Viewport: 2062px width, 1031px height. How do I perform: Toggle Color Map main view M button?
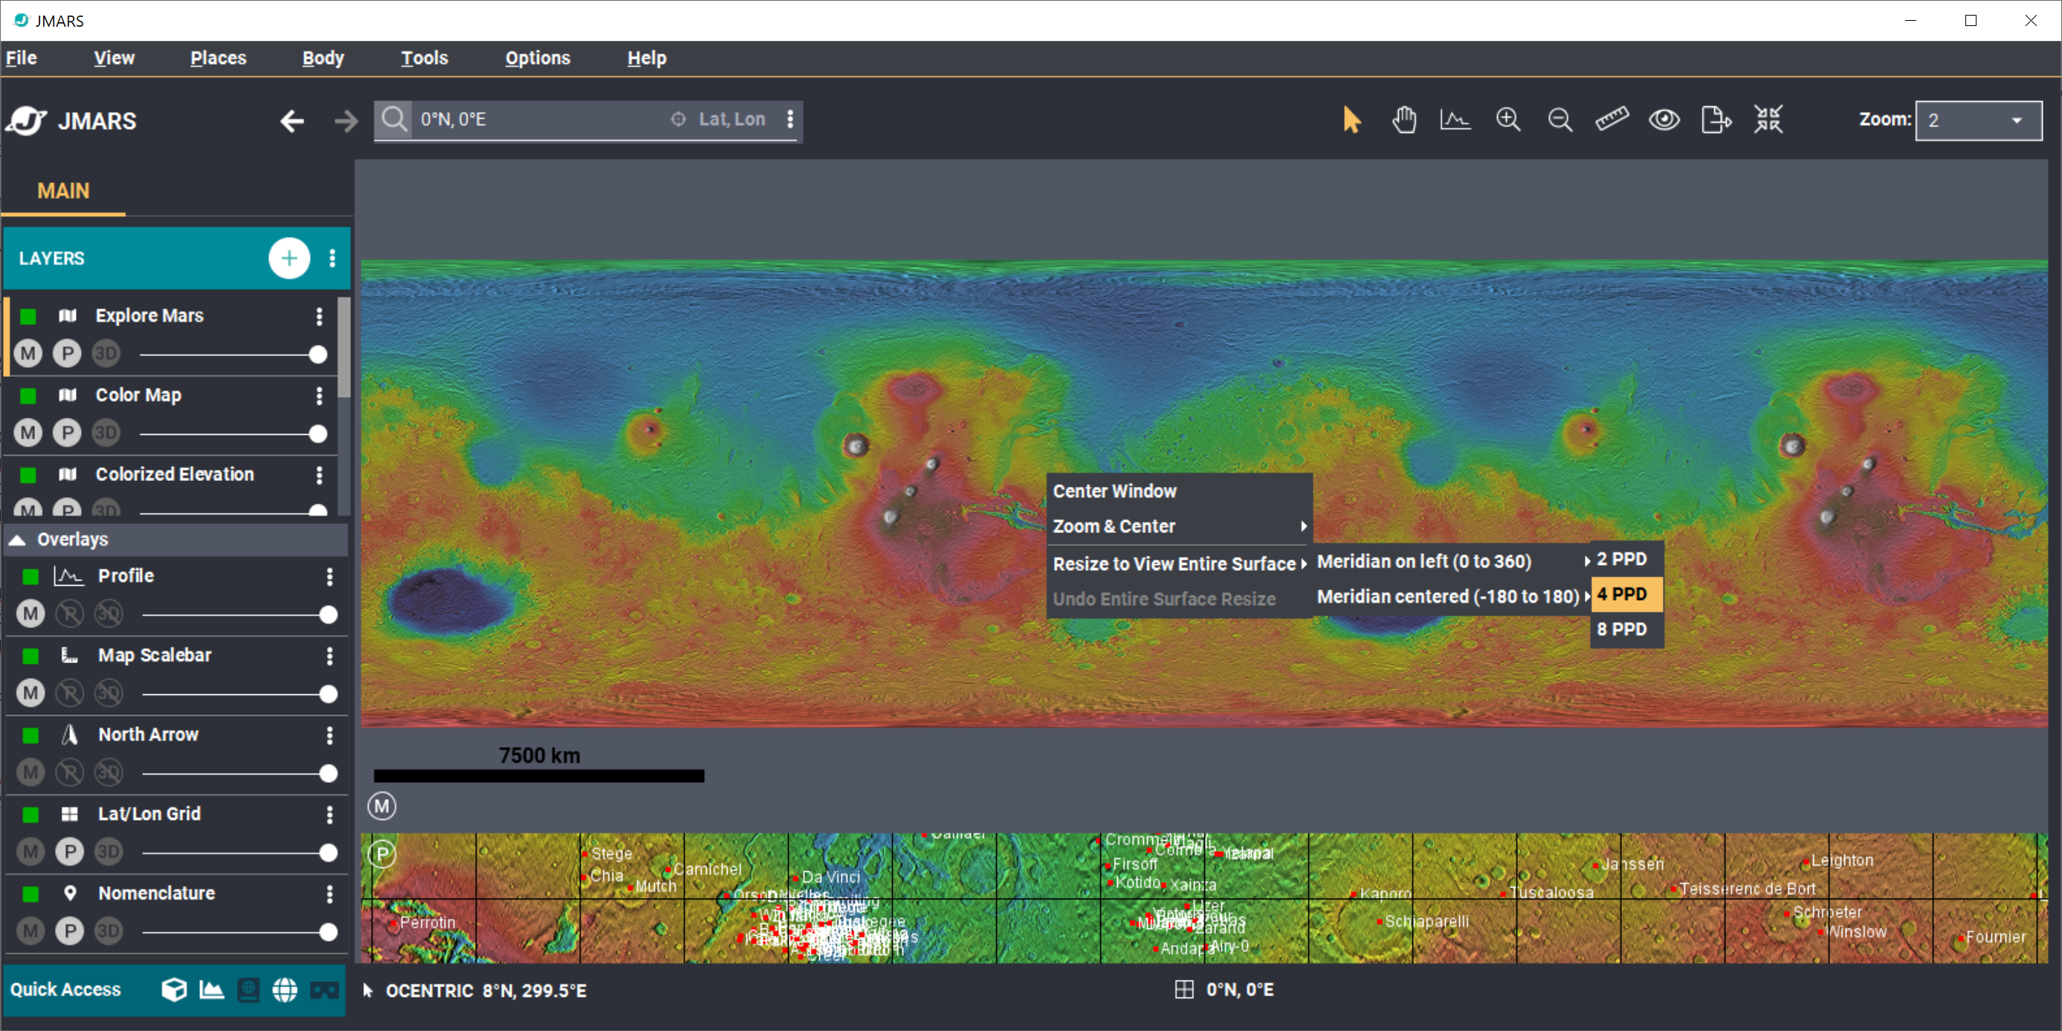tap(28, 433)
